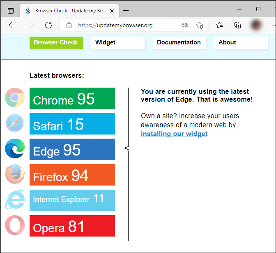Click the Safari 15 blue banner
276x253 pixels.
click(72, 124)
